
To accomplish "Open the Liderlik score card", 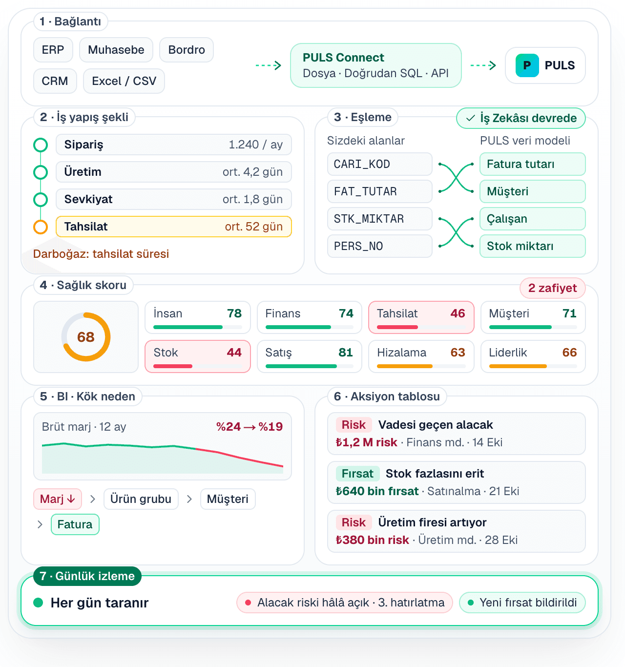I will [x=533, y=356].
